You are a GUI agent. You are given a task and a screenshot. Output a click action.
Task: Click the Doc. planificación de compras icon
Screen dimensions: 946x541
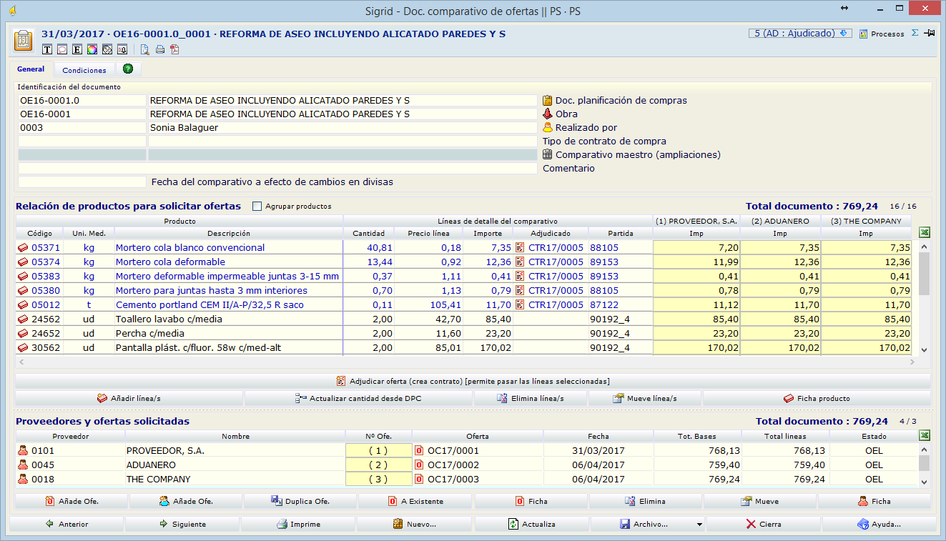548,100
